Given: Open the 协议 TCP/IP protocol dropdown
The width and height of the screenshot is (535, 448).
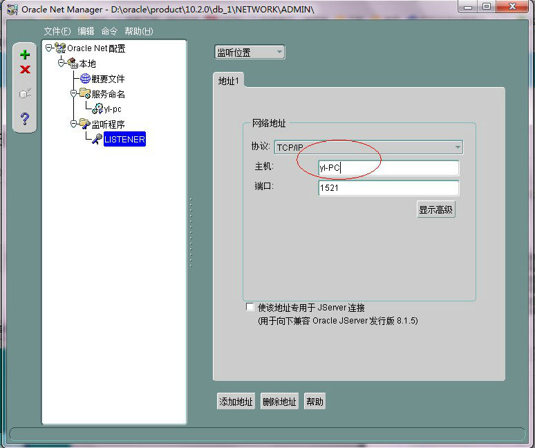Looking at the screenshot, I should tap(368, 147).
